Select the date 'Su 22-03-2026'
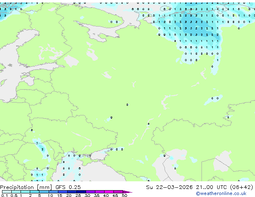255x197 pixels. pos(169,187)
